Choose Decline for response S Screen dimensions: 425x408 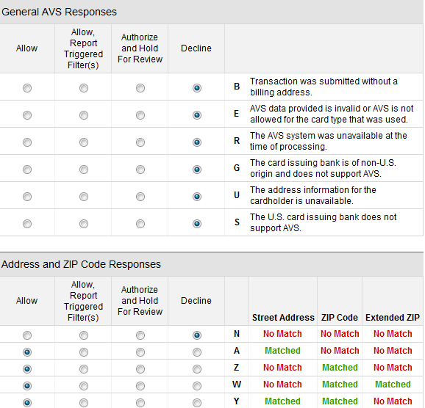click(x=197, y=224)
